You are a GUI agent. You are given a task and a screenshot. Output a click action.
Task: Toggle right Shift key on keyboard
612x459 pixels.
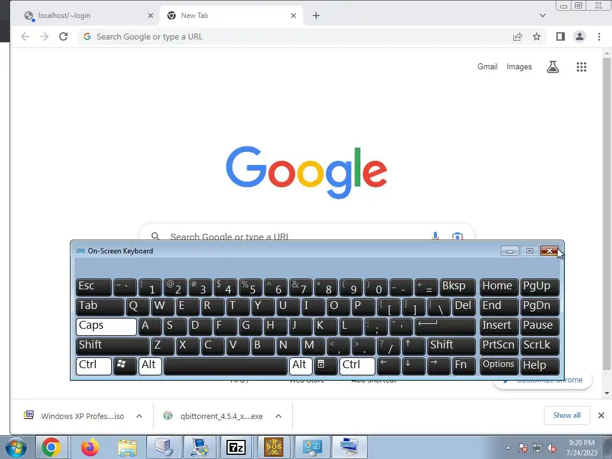pos(451,346)
